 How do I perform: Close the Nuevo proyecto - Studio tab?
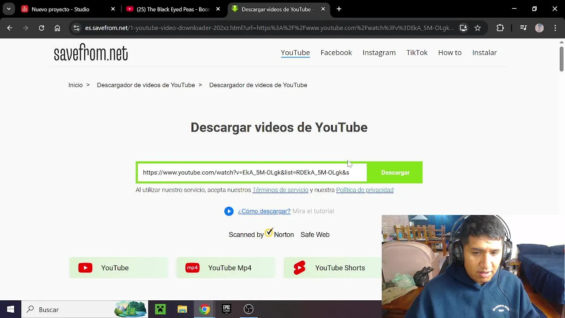[x=113, y=9]
